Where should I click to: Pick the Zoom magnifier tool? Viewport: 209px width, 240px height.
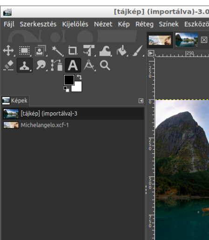click(105, 65)
